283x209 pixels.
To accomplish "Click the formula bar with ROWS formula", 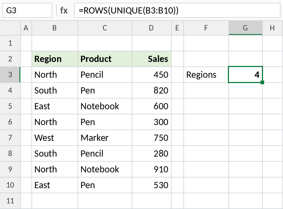I will click(177, 10).
